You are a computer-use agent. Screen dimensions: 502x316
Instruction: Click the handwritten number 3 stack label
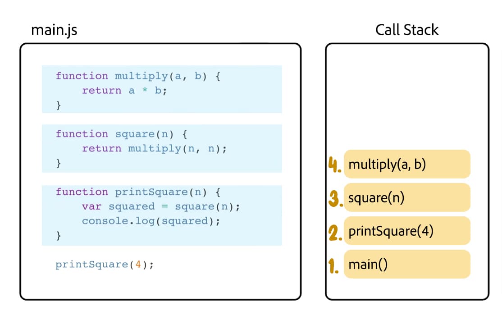coord(334,198)
